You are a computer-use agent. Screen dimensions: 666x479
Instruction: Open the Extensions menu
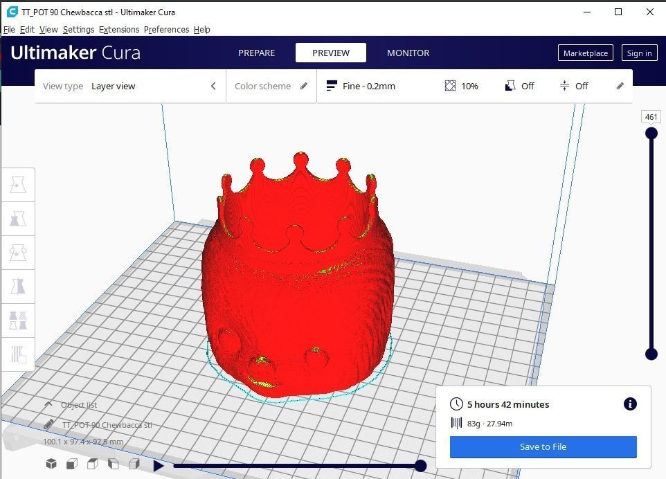(119, 29)
